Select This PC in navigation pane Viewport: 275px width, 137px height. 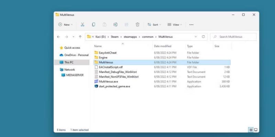tap(69, 62)
